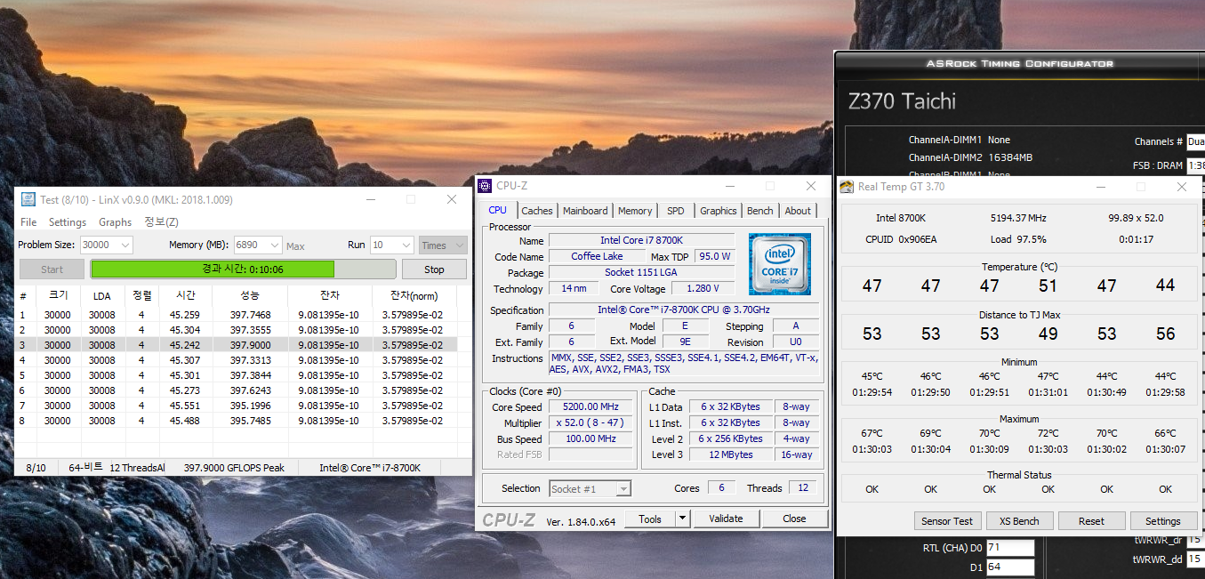Screen dimensions: 1205x579
Task: Click the D1 field showing 64
Action: 1010,567
